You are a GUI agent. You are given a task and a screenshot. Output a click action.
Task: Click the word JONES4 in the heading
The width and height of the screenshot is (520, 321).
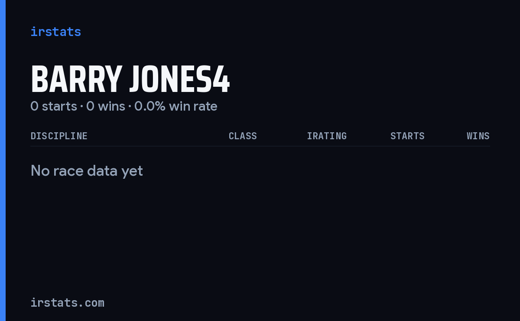click(x=180, y=80)
